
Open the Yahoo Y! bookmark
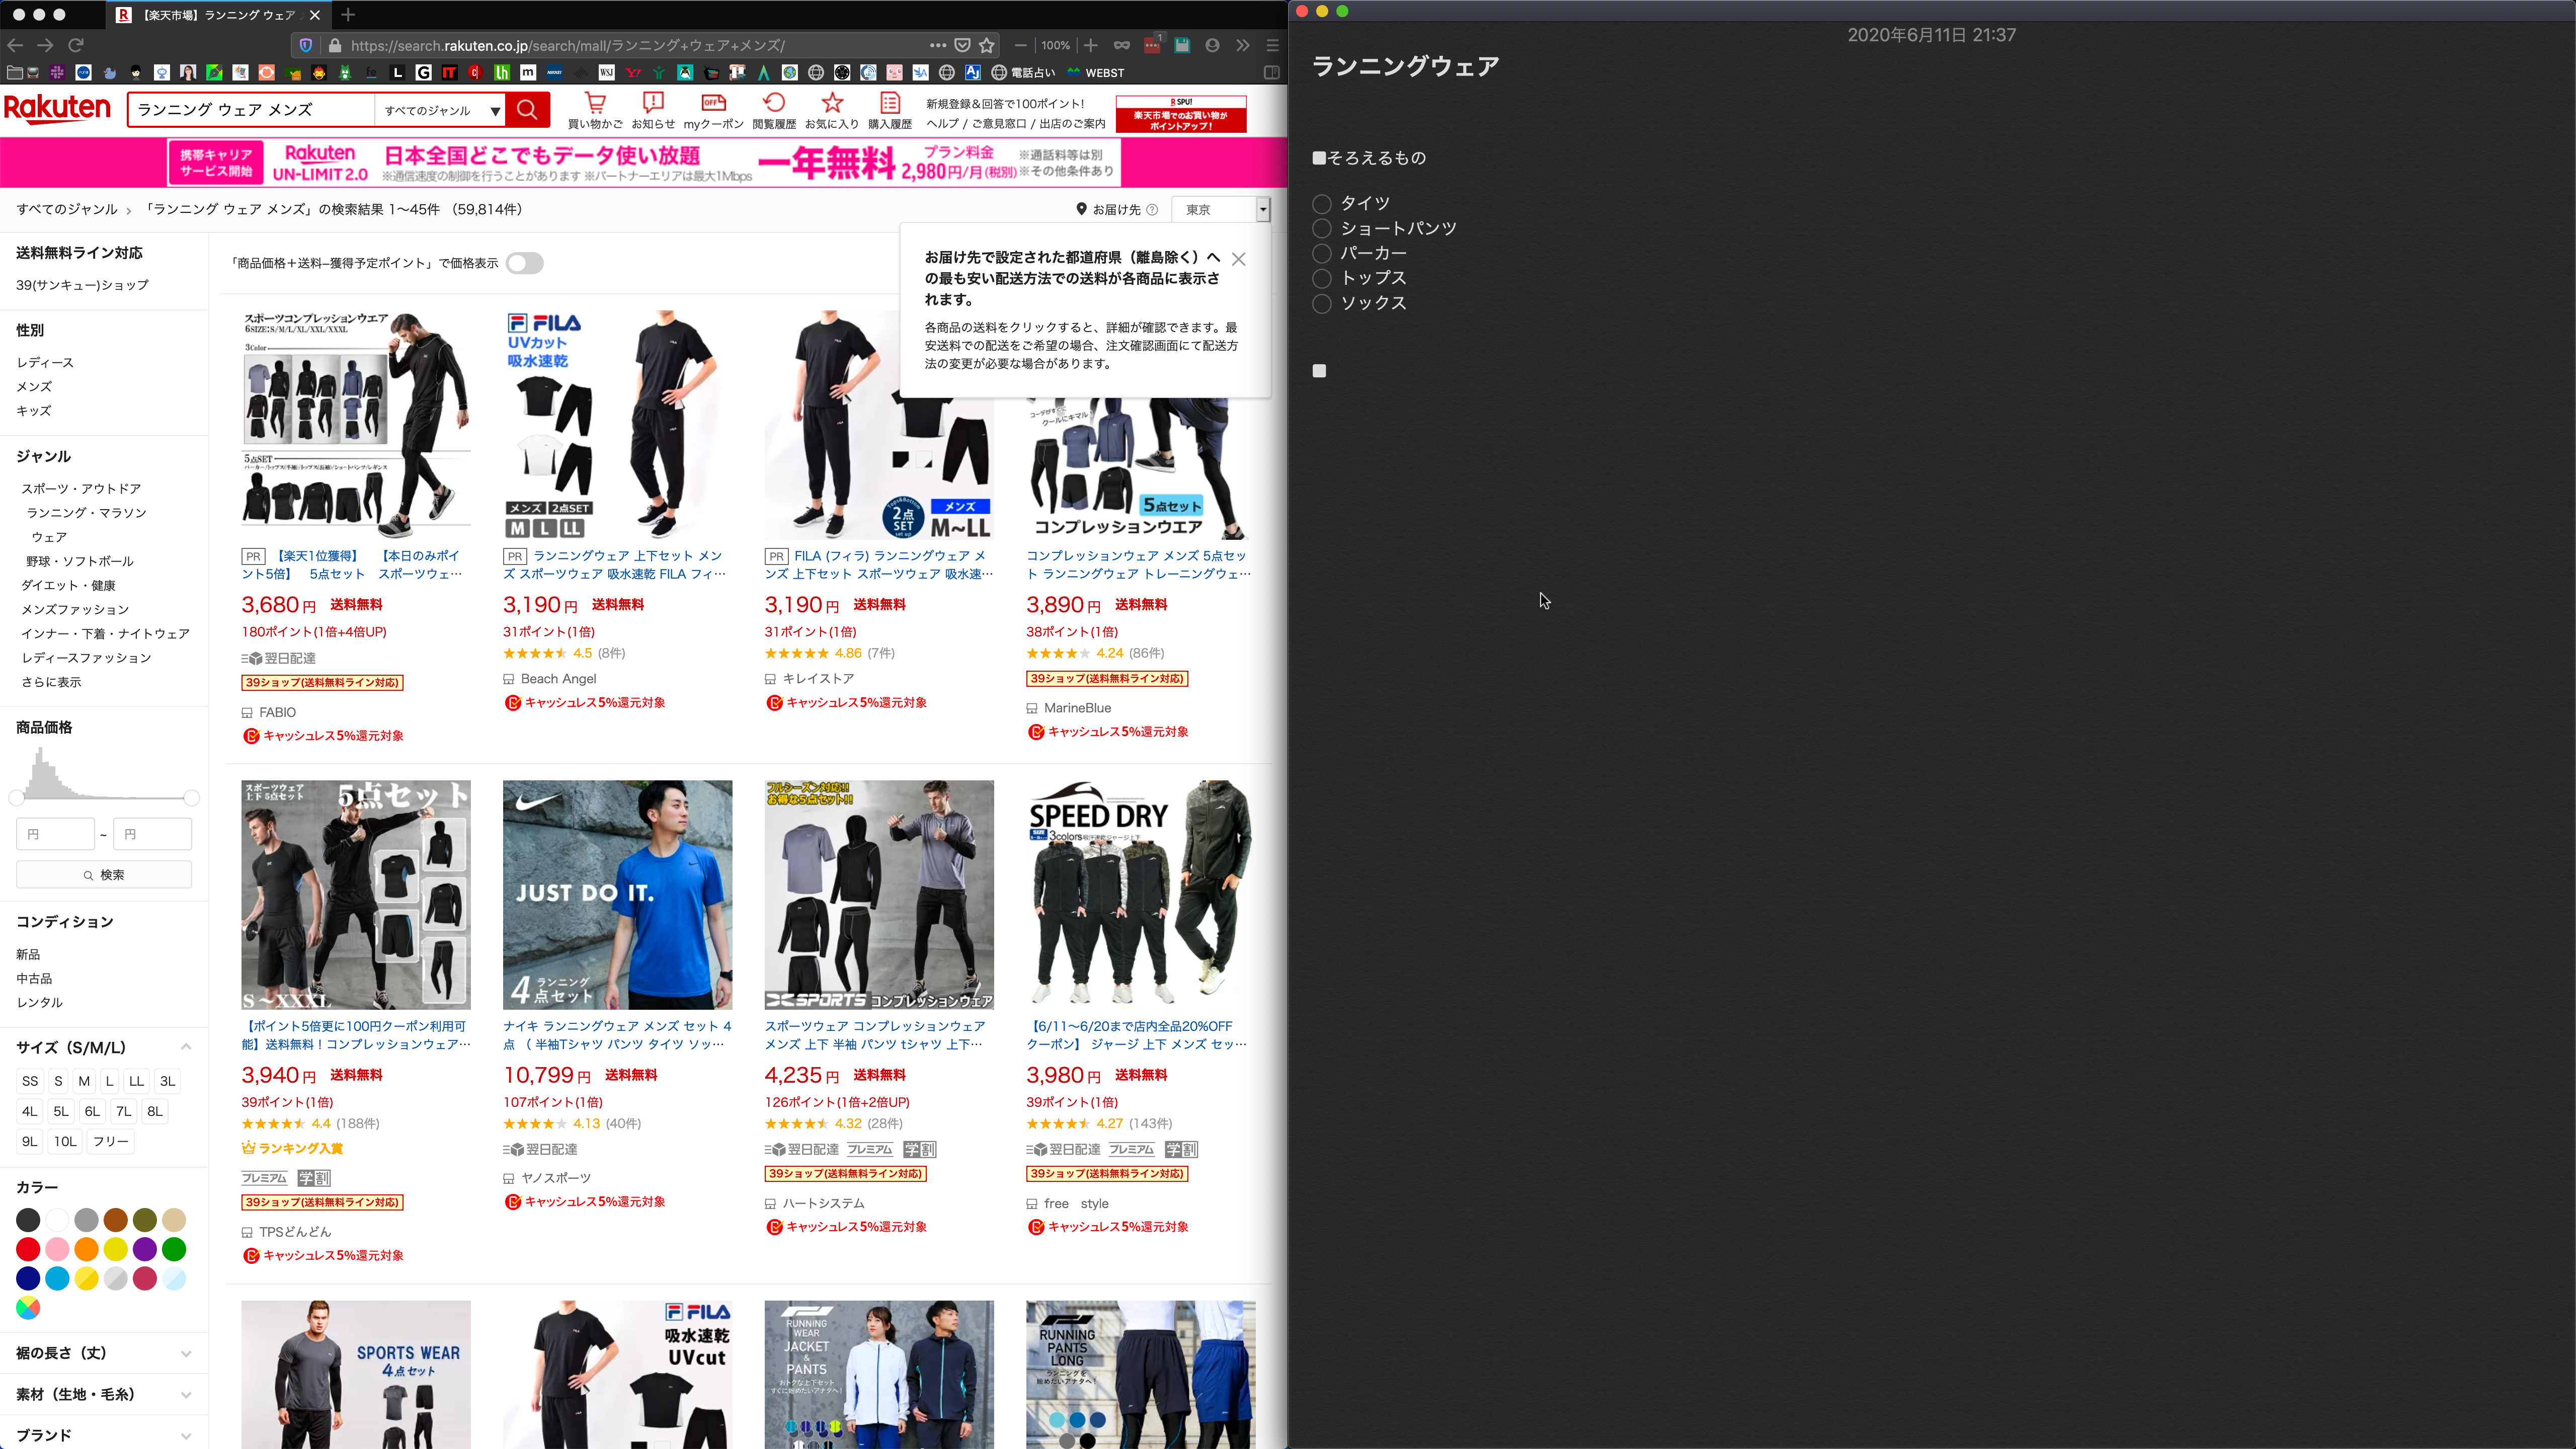click(x=633, y=73)
